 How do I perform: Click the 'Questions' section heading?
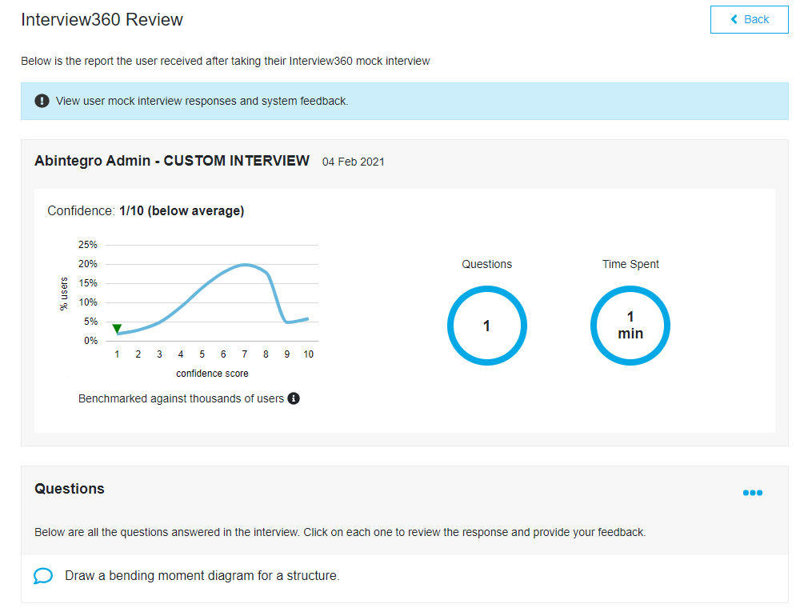[70, 489]
